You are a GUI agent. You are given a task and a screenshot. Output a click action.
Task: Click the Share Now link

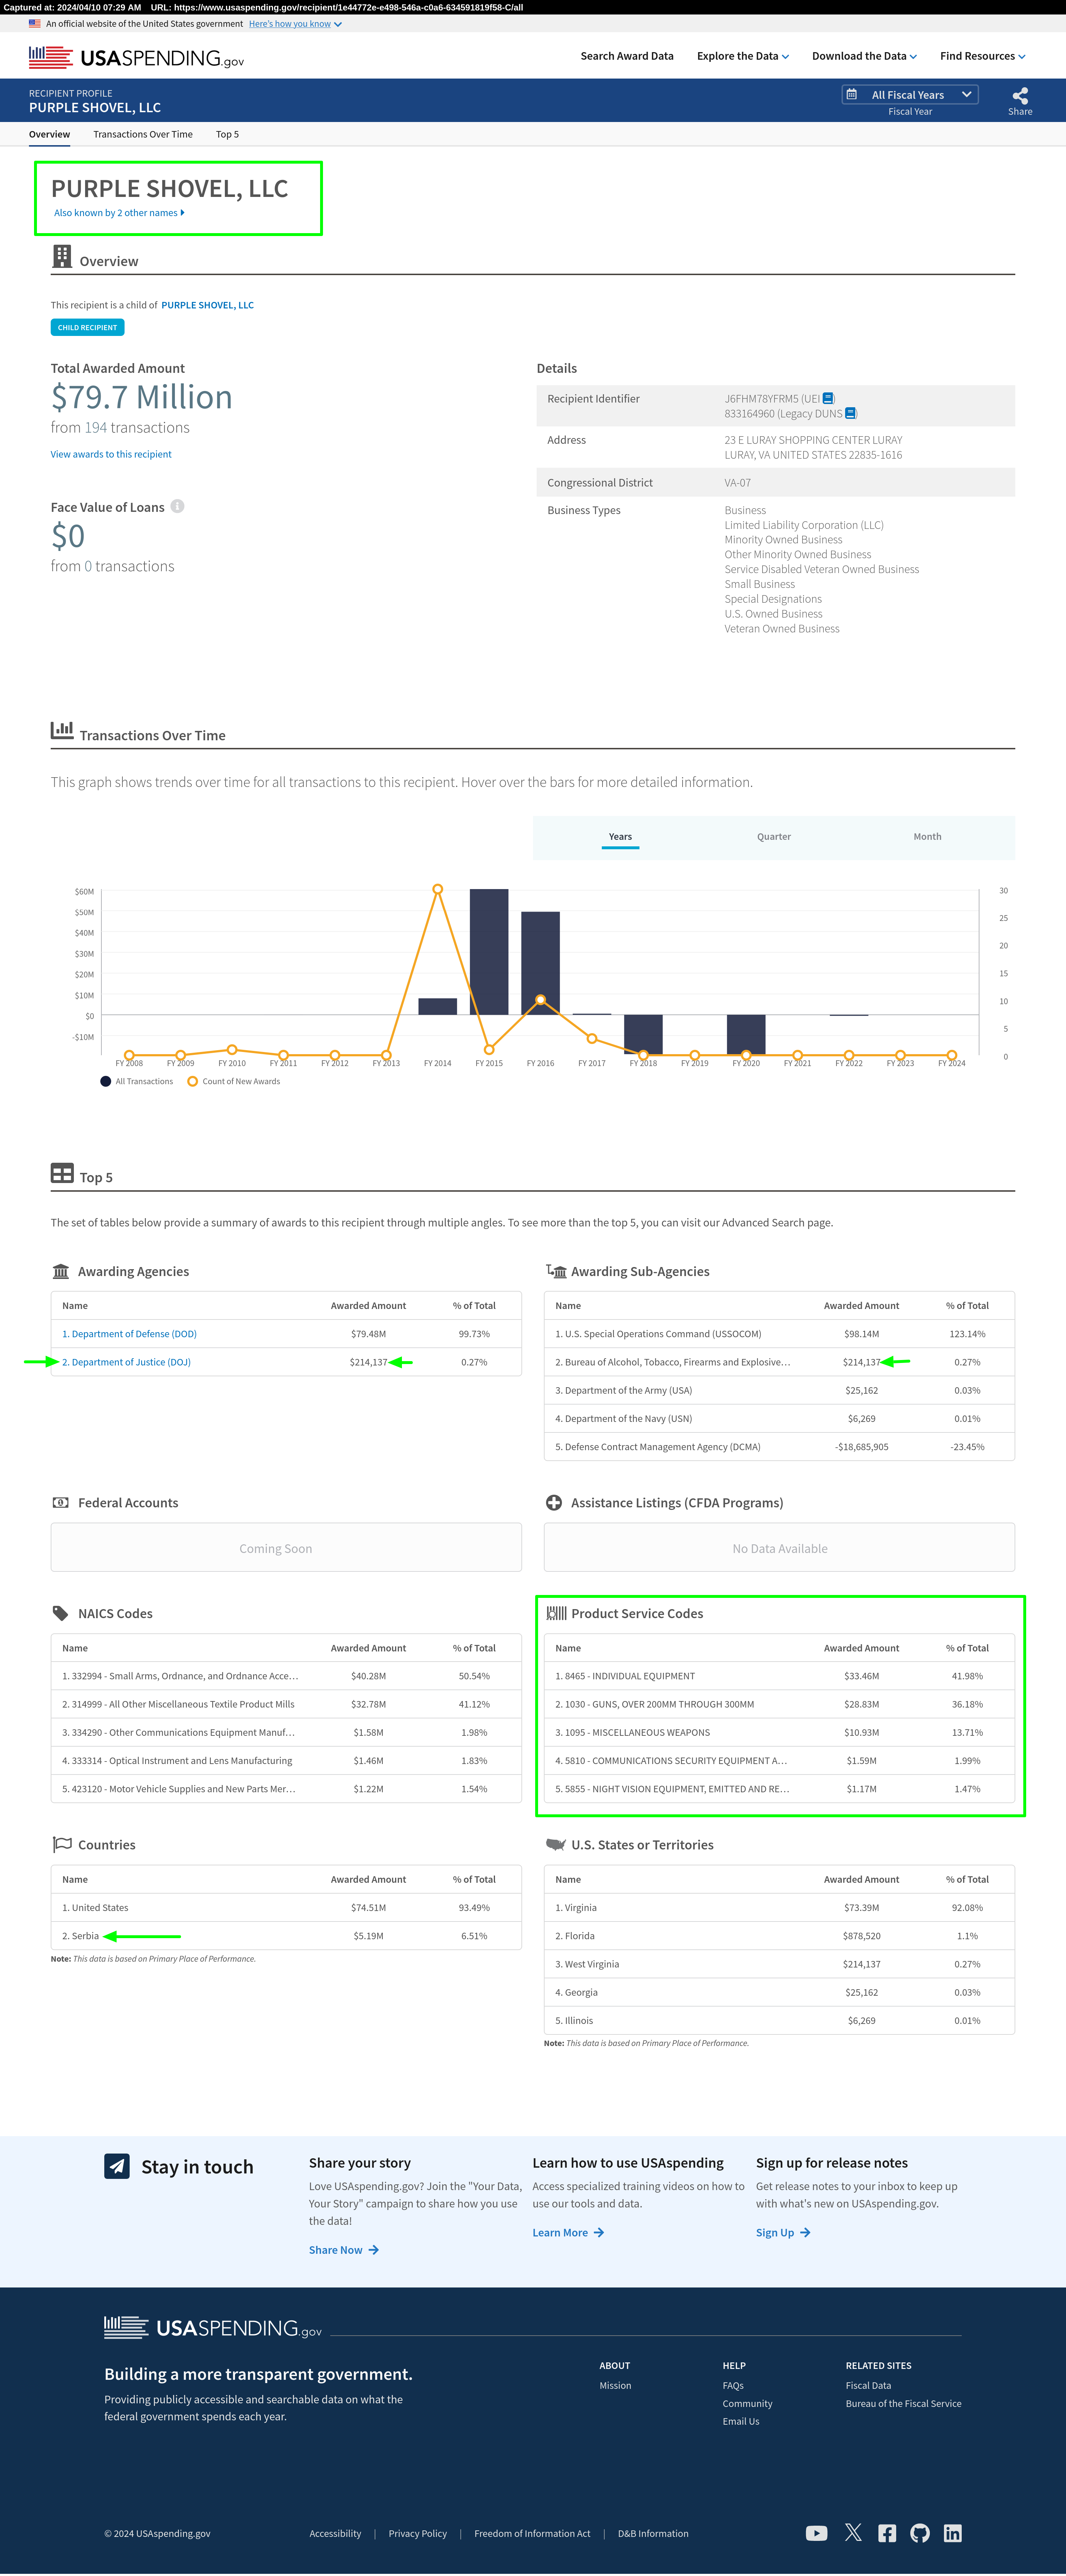pyautogui.click(x=344, y=2249)
